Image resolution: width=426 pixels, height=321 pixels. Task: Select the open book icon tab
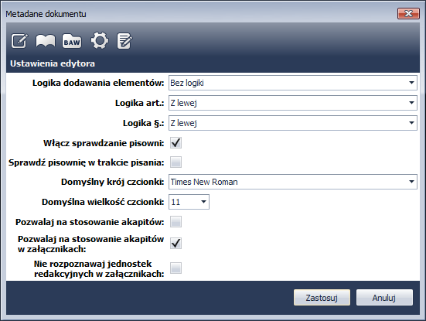click(46, 41)
